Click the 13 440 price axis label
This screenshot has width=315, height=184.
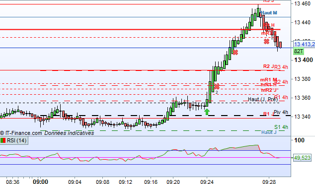303,22
